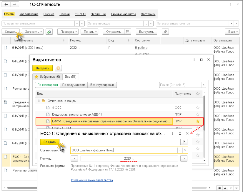
Task: Select the 4-ФСС report type row
Action: pos(119,108)
